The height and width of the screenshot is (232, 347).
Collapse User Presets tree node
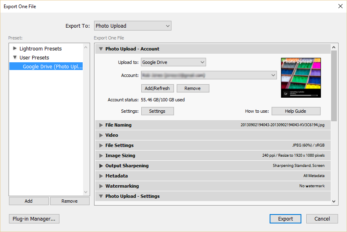tap(15, 57)
